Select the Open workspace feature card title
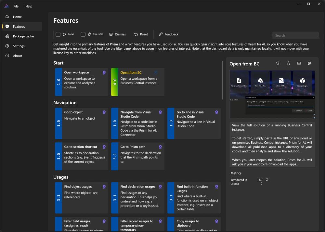The image size is (325, 232). (76, 72)
